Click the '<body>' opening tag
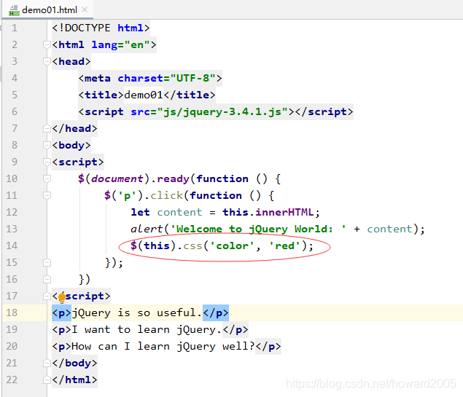 (71, 145)
